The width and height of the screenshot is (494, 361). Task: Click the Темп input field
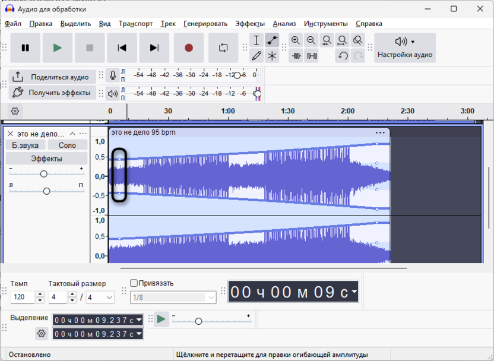point(23,297)
